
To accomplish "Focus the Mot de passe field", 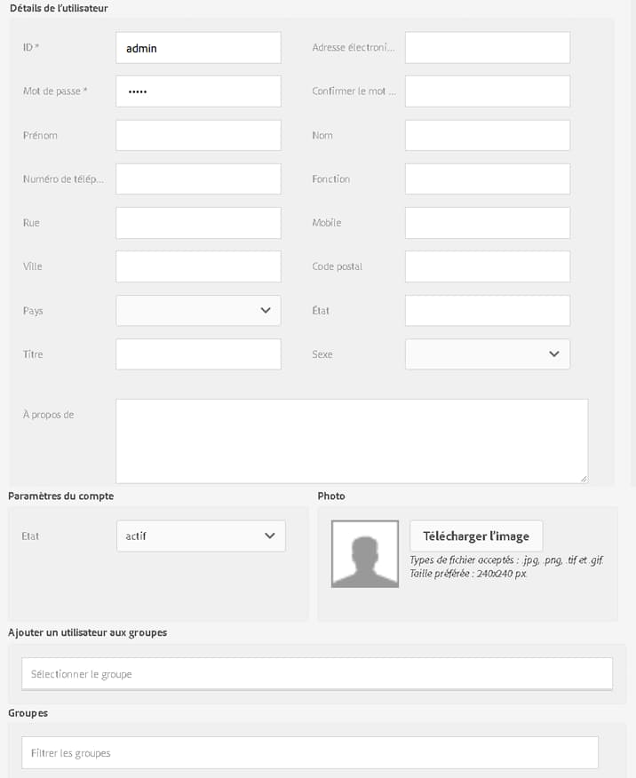I will (198, 91).
